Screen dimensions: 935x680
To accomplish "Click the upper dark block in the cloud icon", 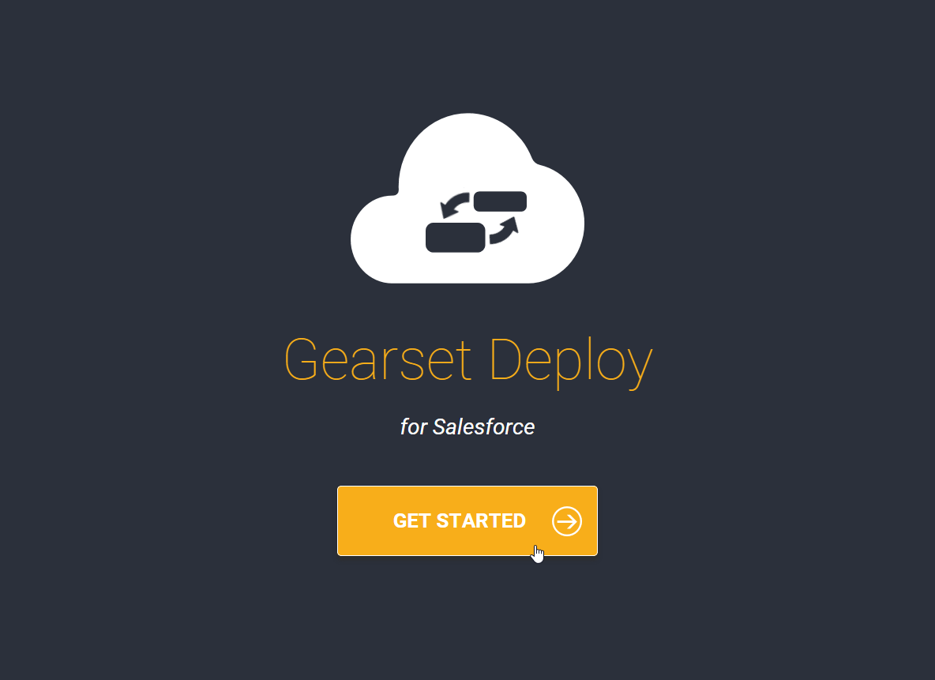I will pyautogui.click(x=500, y=201).
